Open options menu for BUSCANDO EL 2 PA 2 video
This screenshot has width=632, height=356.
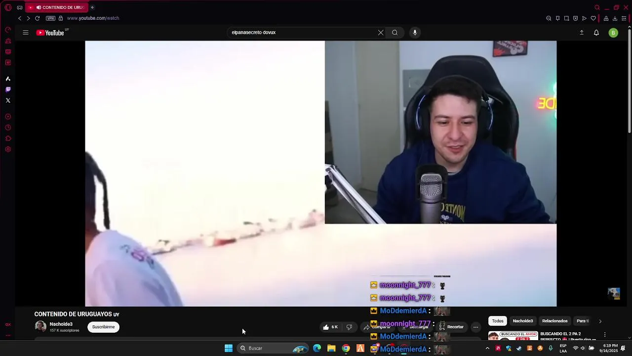[x=605, y=335]
